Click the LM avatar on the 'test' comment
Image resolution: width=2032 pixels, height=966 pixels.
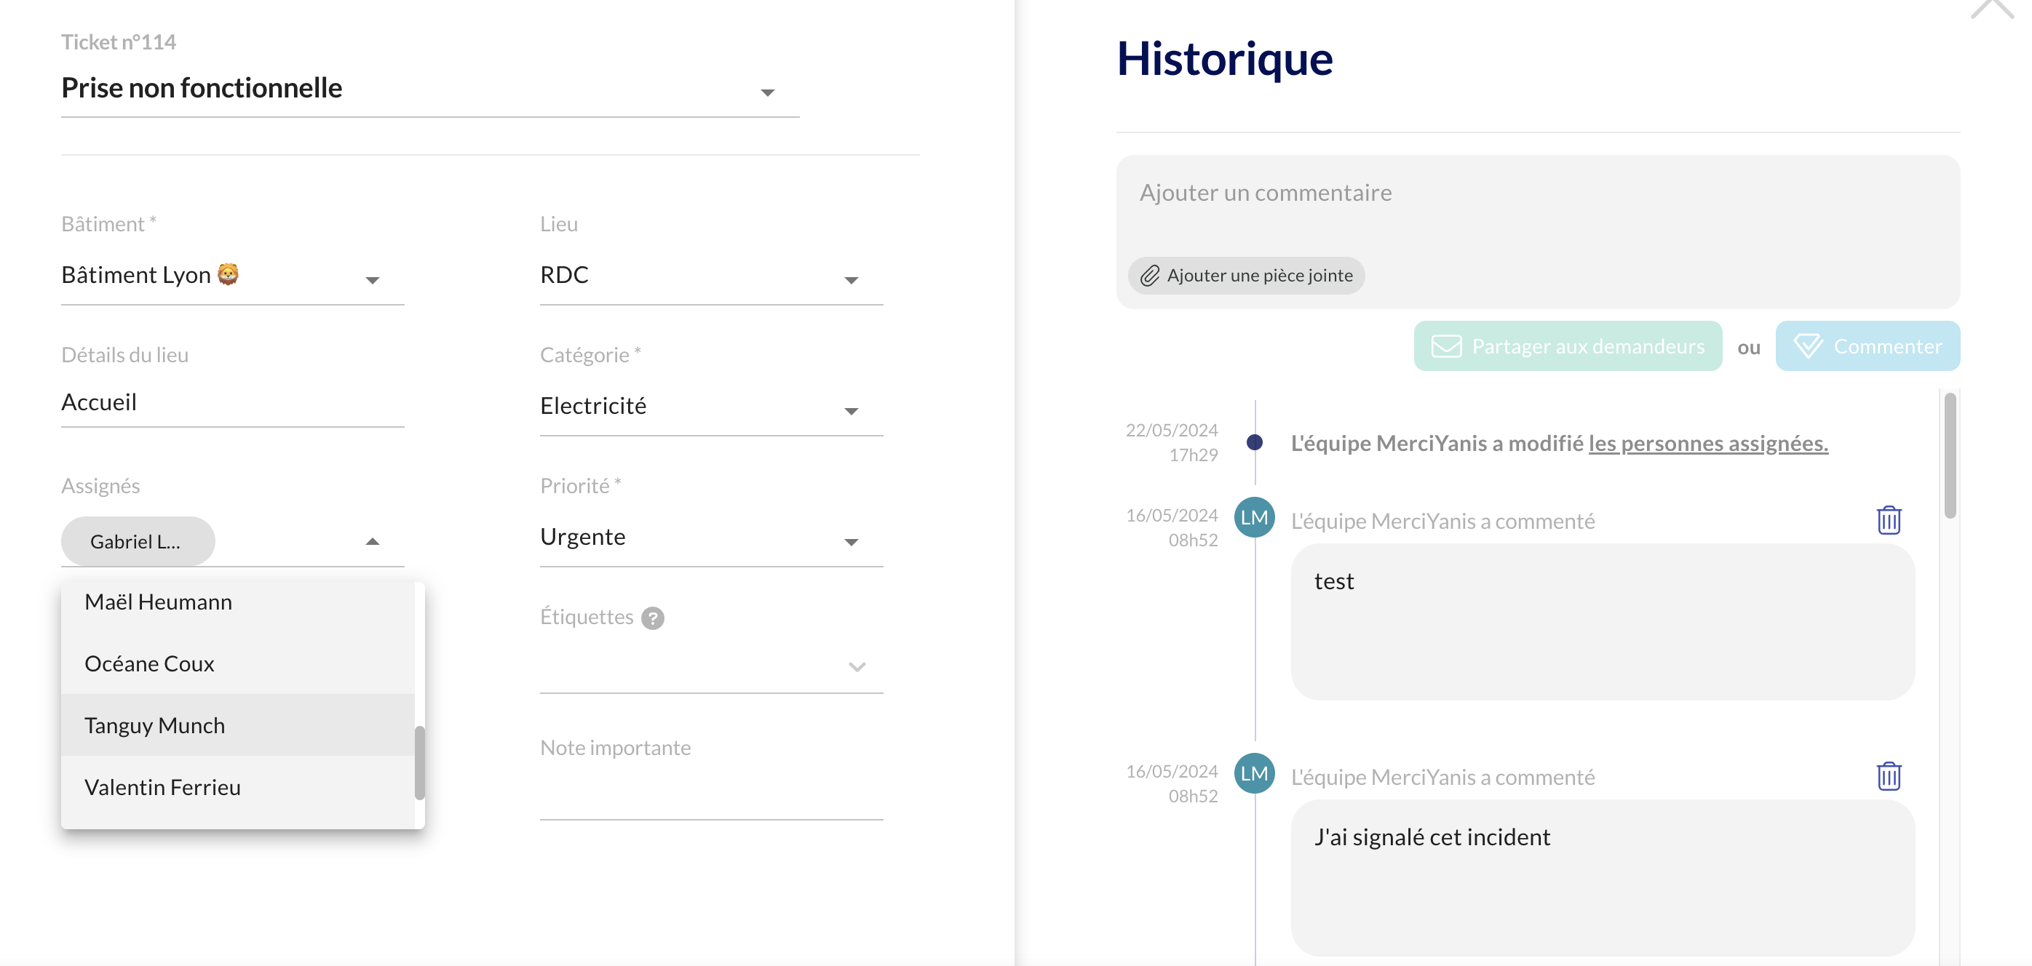click(x=1253, y=517)
